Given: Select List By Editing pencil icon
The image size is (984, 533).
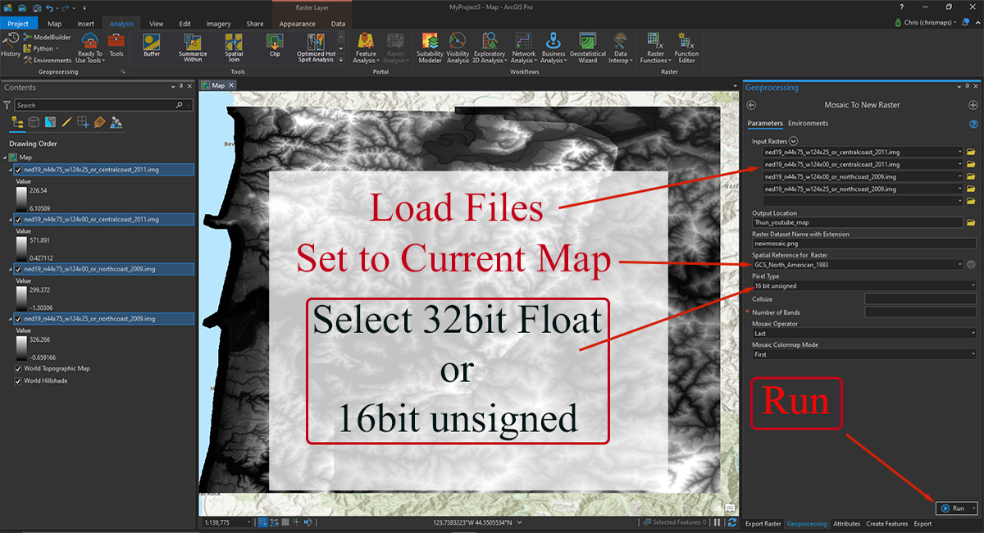Looking at the screenshot, I should click(x=66, y=122).
